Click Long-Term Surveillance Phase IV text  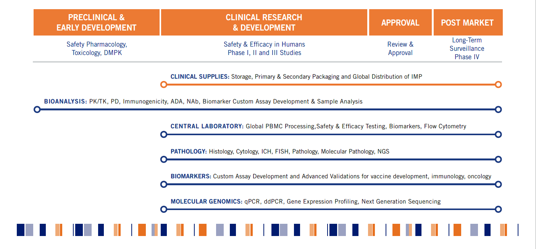[467, 49]
